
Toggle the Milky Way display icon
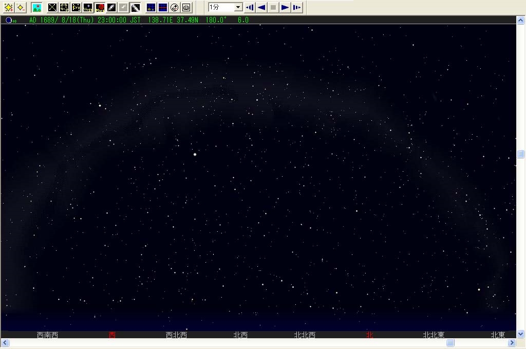click(x=135, y=7)
